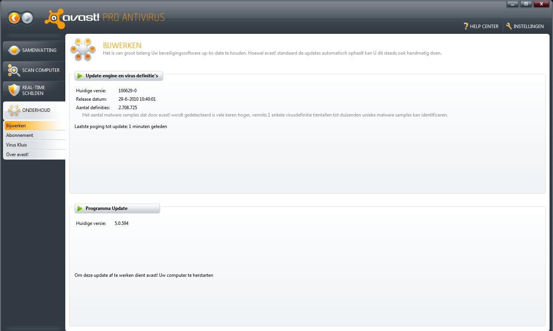
Task: Open the Over avast! submenu item
Action: pos(35,155)
